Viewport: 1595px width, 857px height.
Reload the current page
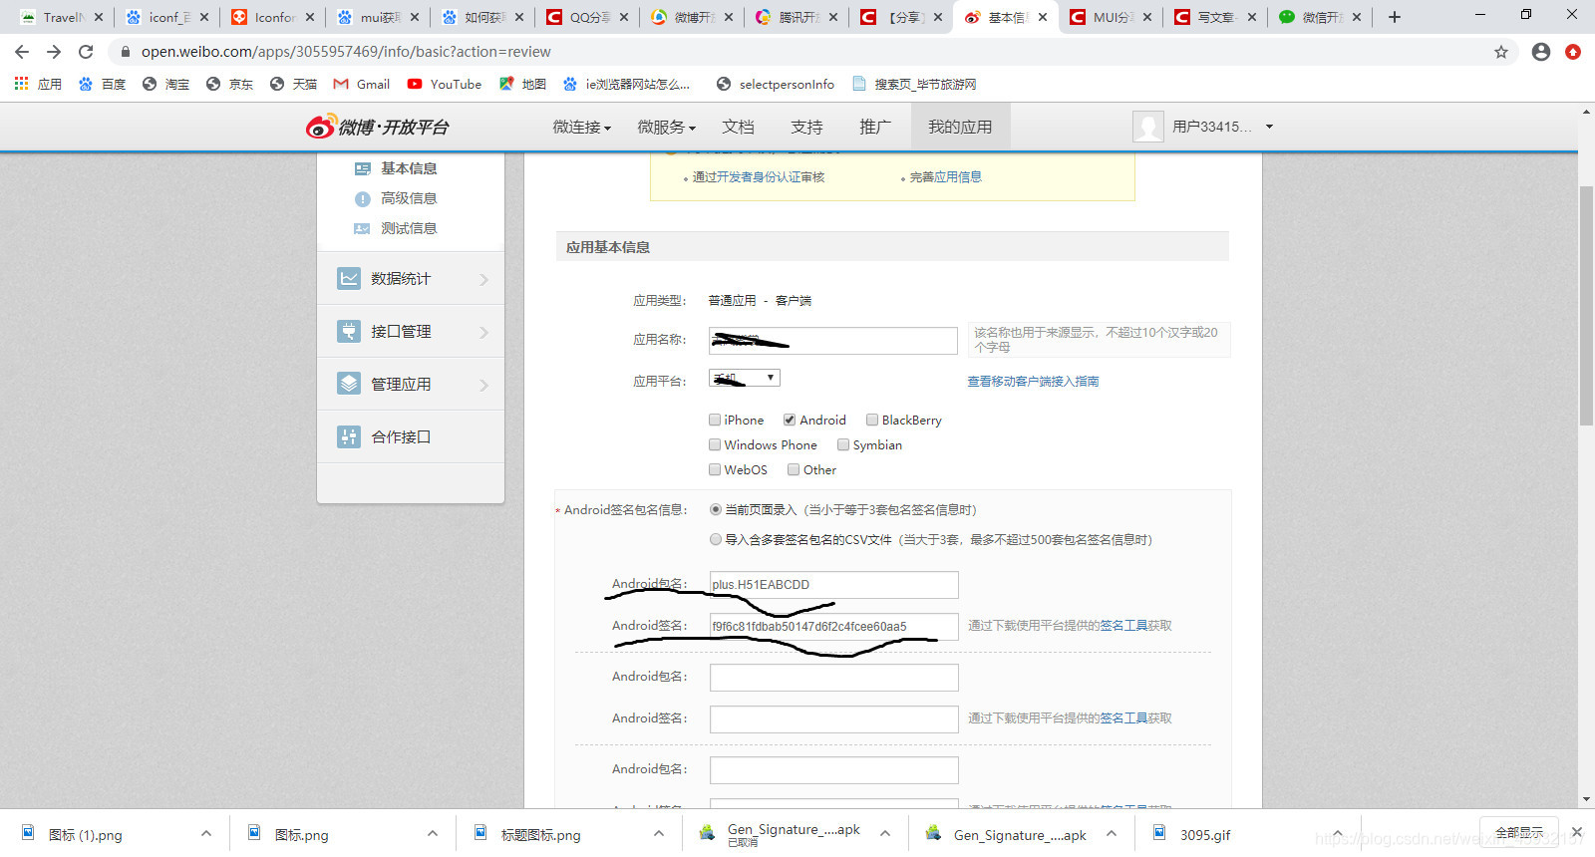pos(86,52)
